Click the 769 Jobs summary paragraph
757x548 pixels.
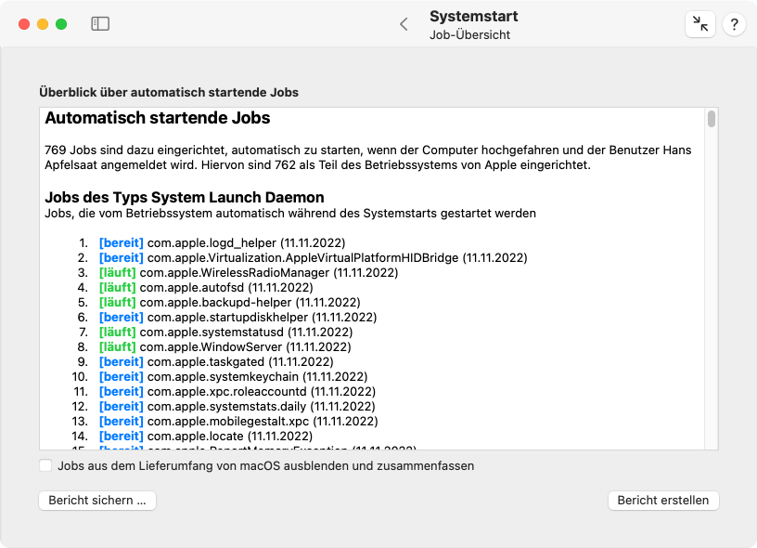(x=368, y=158)
